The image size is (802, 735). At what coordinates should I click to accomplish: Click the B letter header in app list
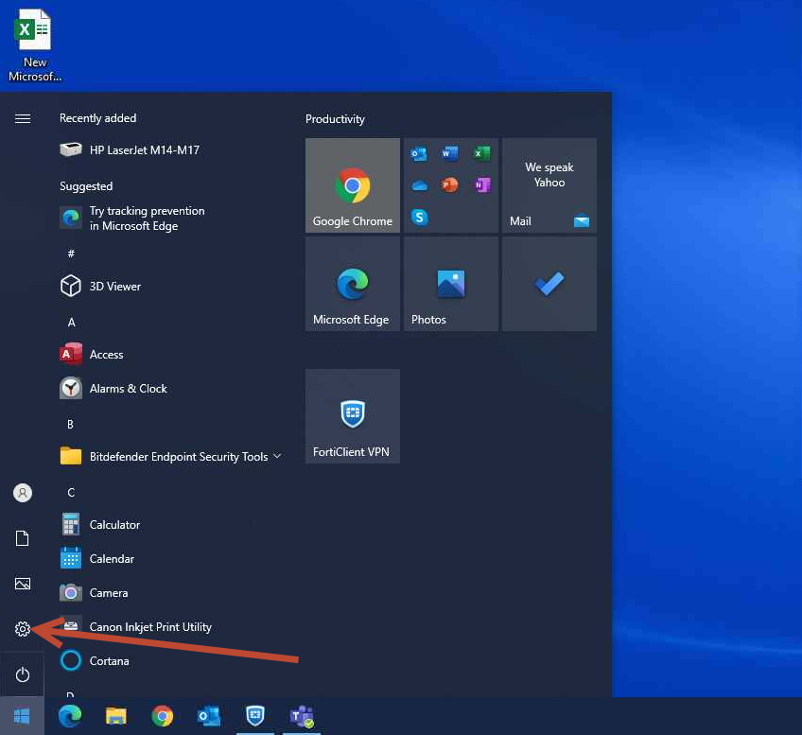click(71, 424)
